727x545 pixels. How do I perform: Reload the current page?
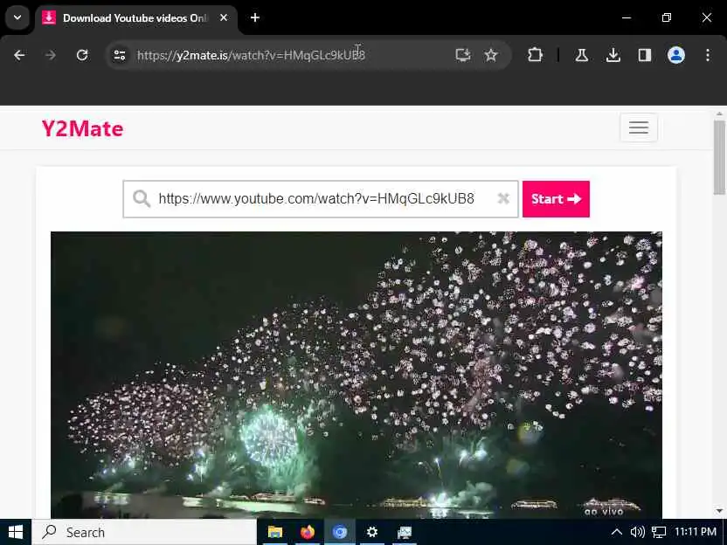[x=82, y=56]
